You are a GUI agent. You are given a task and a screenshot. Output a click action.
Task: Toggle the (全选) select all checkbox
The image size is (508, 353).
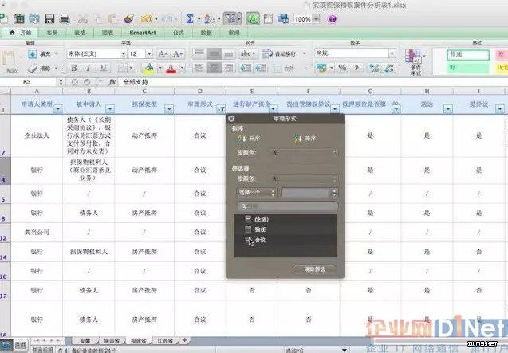tap(249, 218)
